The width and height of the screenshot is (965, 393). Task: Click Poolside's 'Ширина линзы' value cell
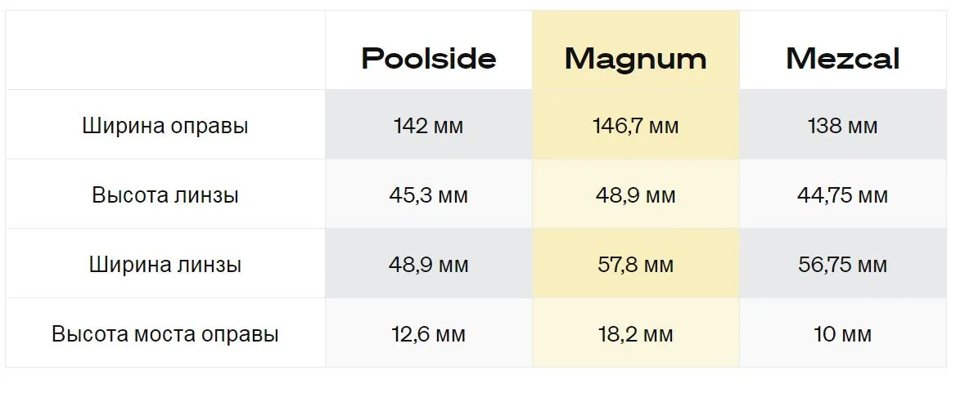click(428, 265)
